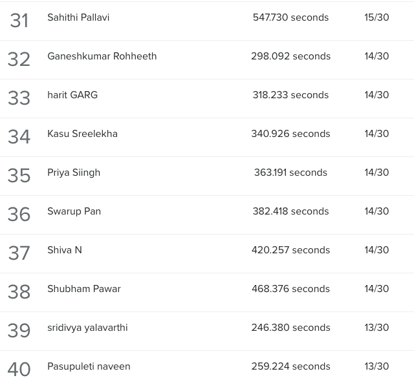This screenshot has width=414, height=389.
Task: Click harit GARG's name
Action: 72,95
